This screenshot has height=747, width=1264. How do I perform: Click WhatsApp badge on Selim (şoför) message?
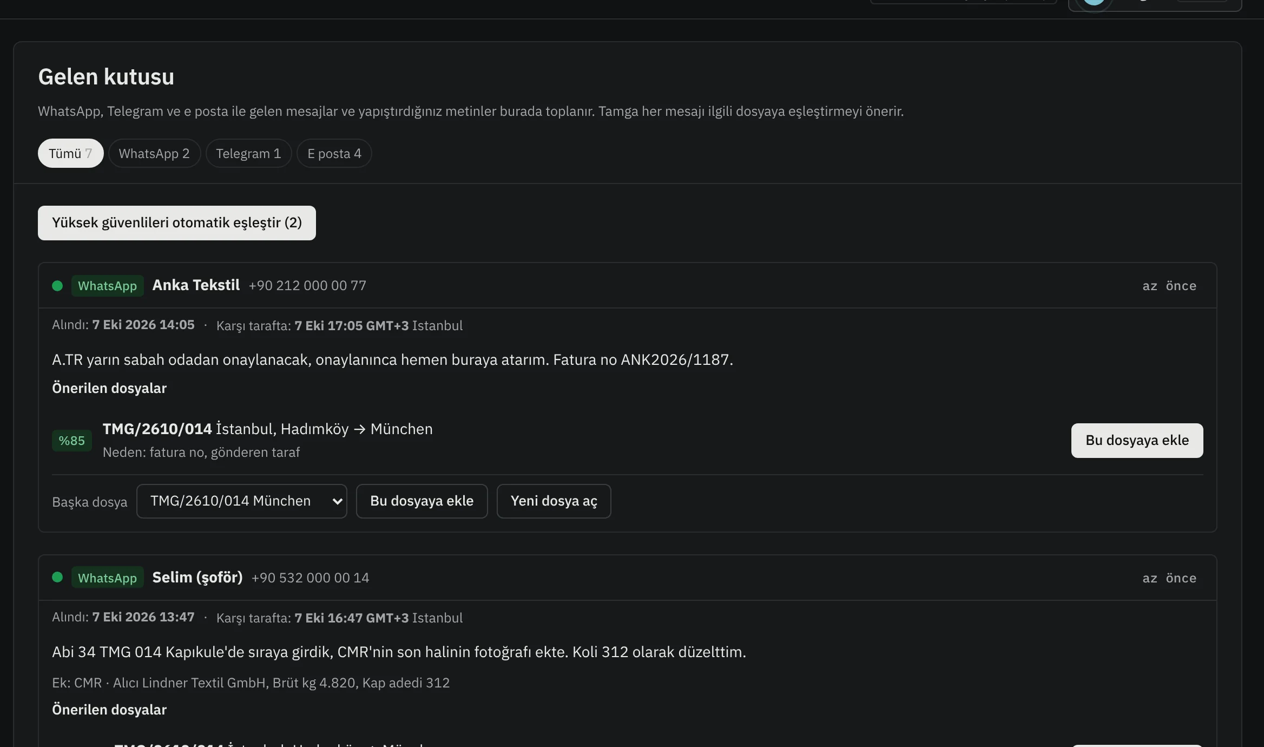tap(107, 577)
